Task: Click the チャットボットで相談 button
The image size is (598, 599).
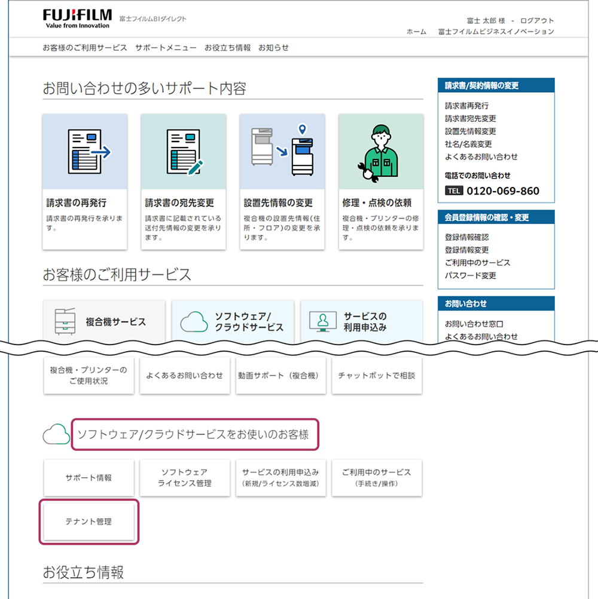Action: pyautogui.click(x=377, y=376)
